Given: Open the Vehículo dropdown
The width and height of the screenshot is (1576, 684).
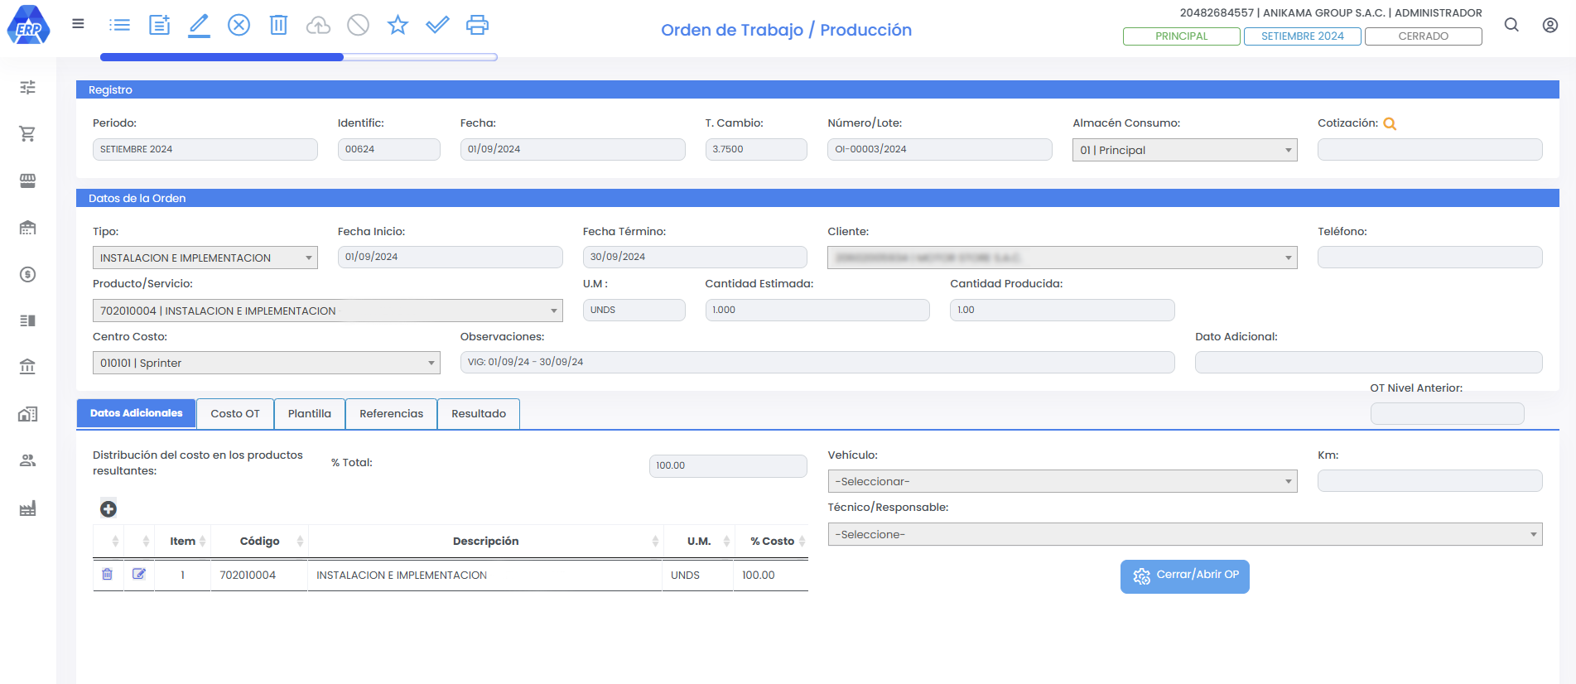Looking at the screenshot, I should [1062, 481].
